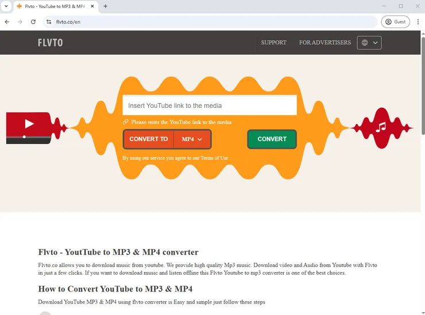Click the 'Download YouTube MP3 & MP4' paragraph
Screen dimensions: 425x315
(x=152, y=302)
